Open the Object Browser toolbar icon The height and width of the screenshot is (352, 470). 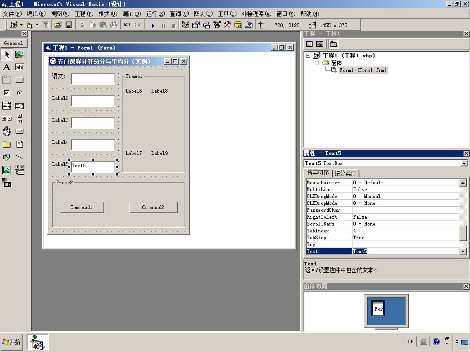point(217,25)
